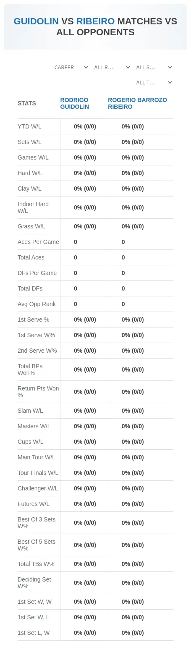Click GUIDOLIN in the page heading
Image resolution: width=191 pixels, height=655 pixels.
36,21
